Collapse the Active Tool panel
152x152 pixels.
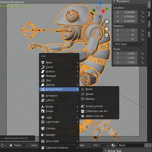coord(105,151)
